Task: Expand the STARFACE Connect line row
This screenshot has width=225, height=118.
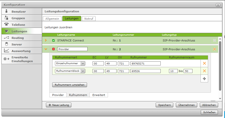Action: [x=46, y=40]
